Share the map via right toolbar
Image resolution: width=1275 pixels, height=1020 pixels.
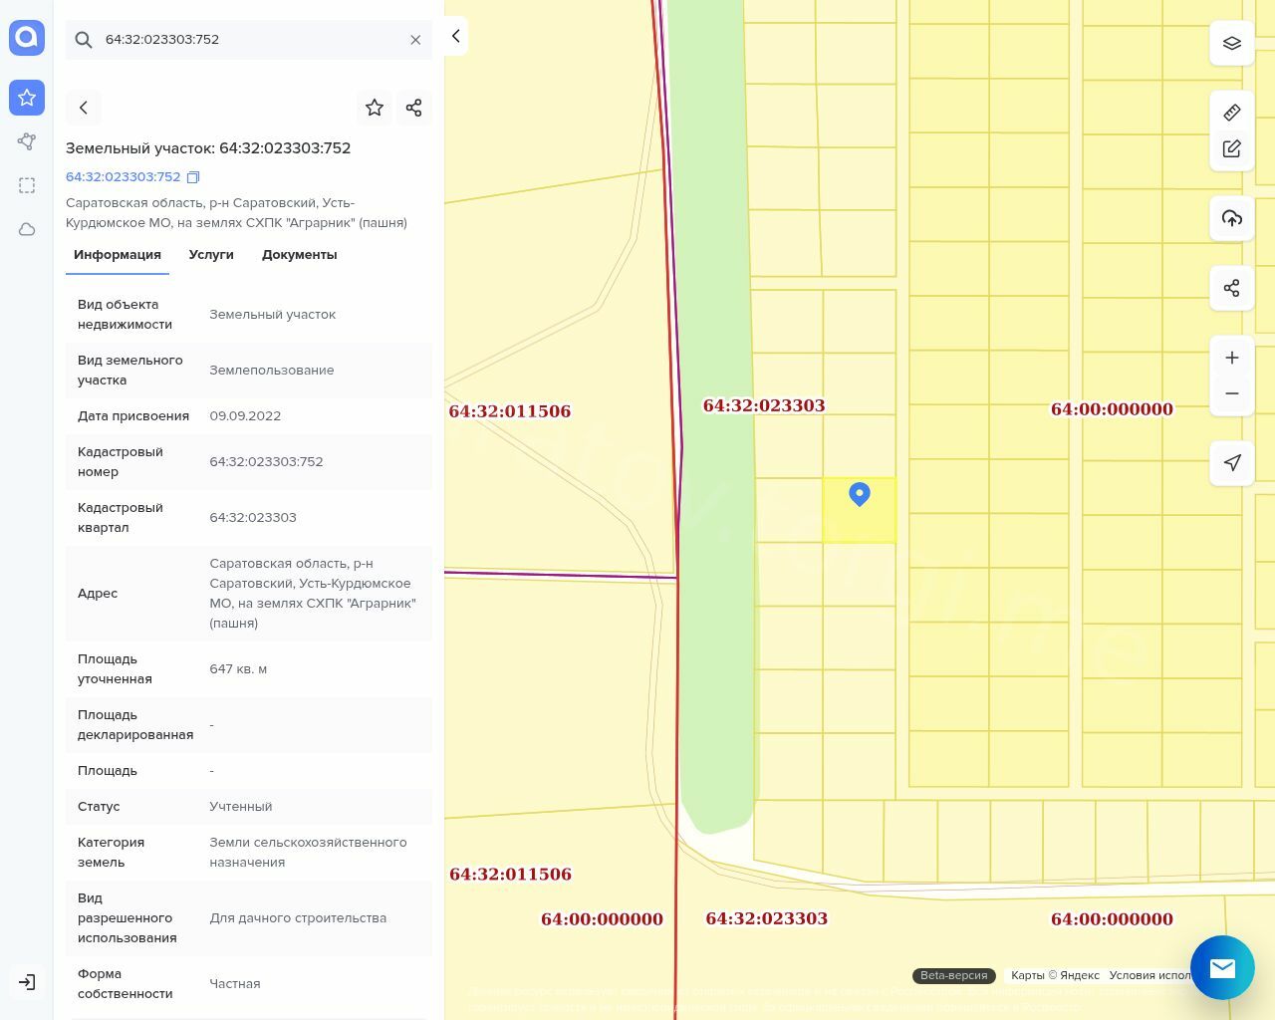1231,288
